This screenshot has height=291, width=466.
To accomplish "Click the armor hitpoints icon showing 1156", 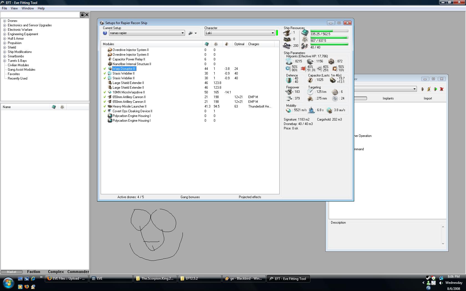I will [x=310, y=61].
